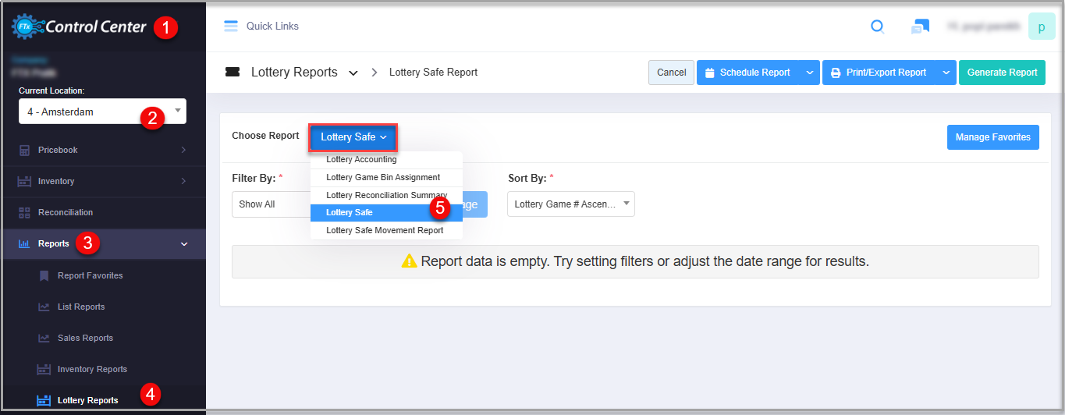
Task: Open the Print/Export Report dropdown arrow
Action: point(945,73)
